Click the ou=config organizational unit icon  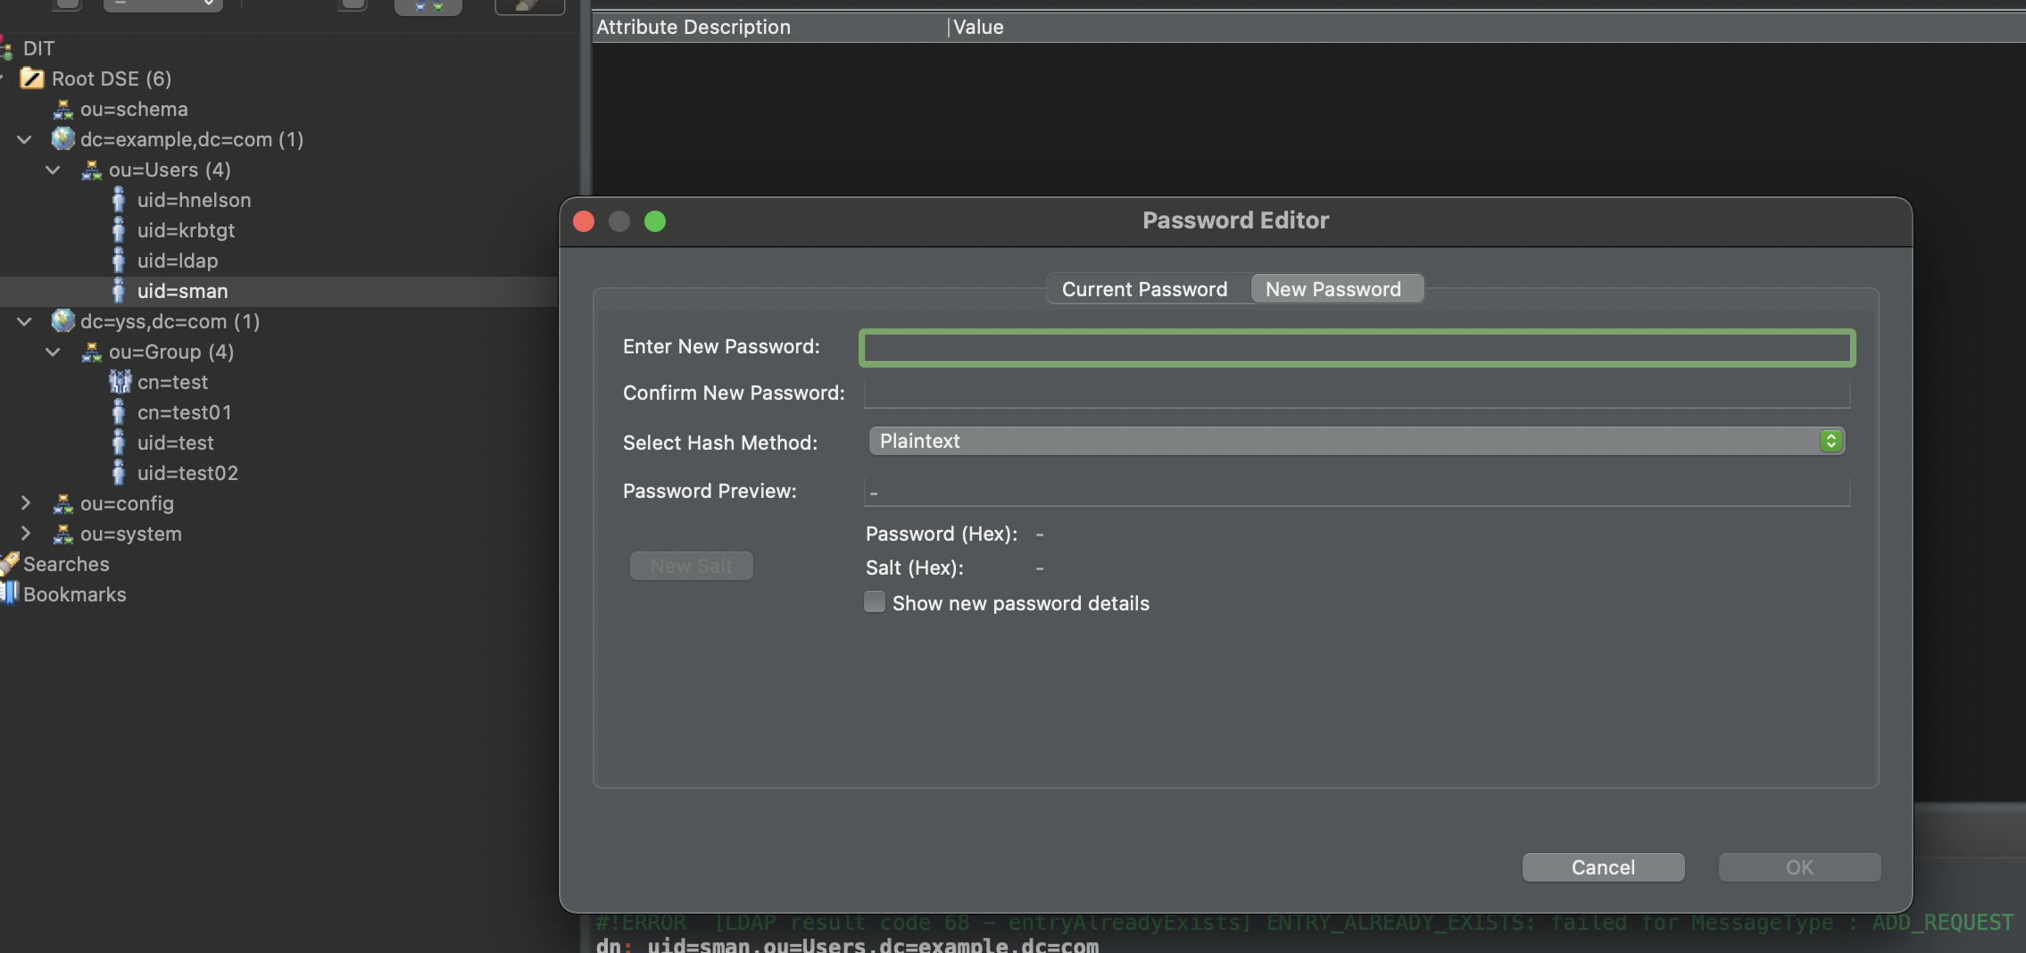(x=62, y=503)
